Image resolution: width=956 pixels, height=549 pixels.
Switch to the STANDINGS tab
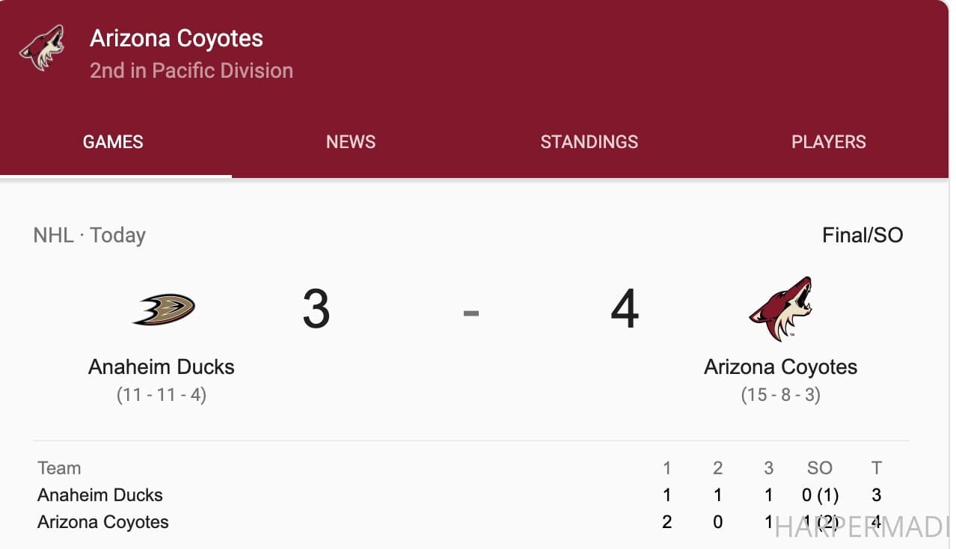589,142
